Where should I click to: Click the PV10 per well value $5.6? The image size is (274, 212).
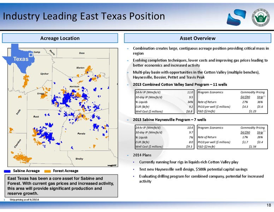[x=260, y=107]
